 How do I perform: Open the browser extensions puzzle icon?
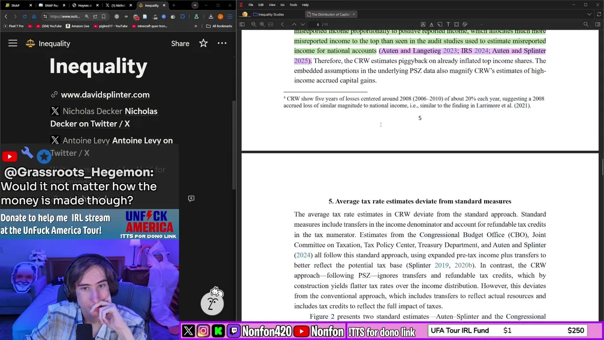[182, 17]
